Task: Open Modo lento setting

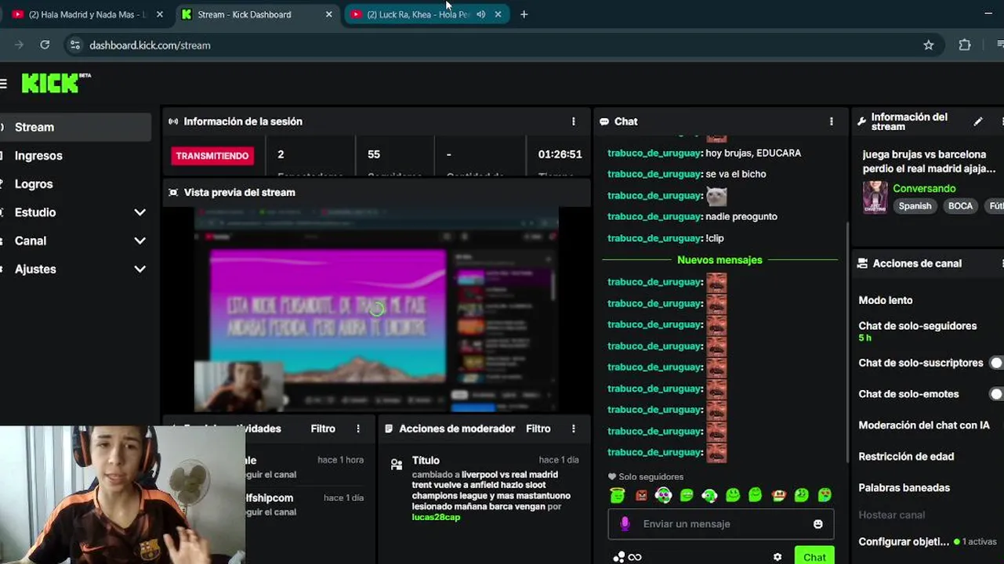Action: coord(886,300)
